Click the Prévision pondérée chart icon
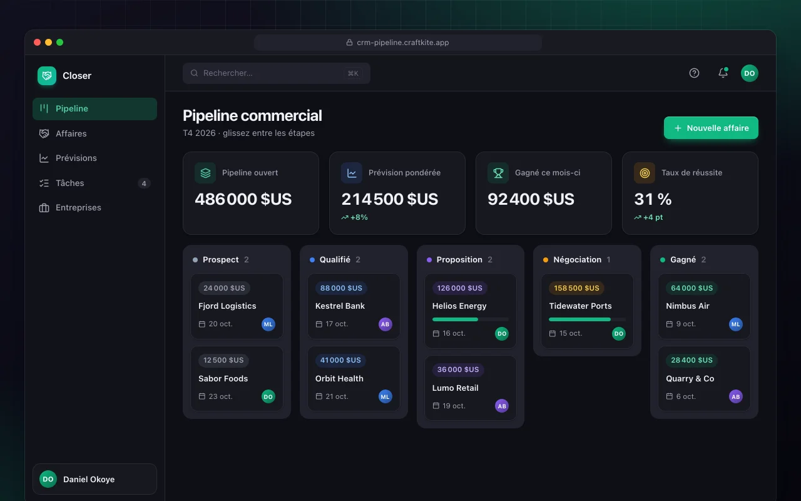 pos(352,173)
